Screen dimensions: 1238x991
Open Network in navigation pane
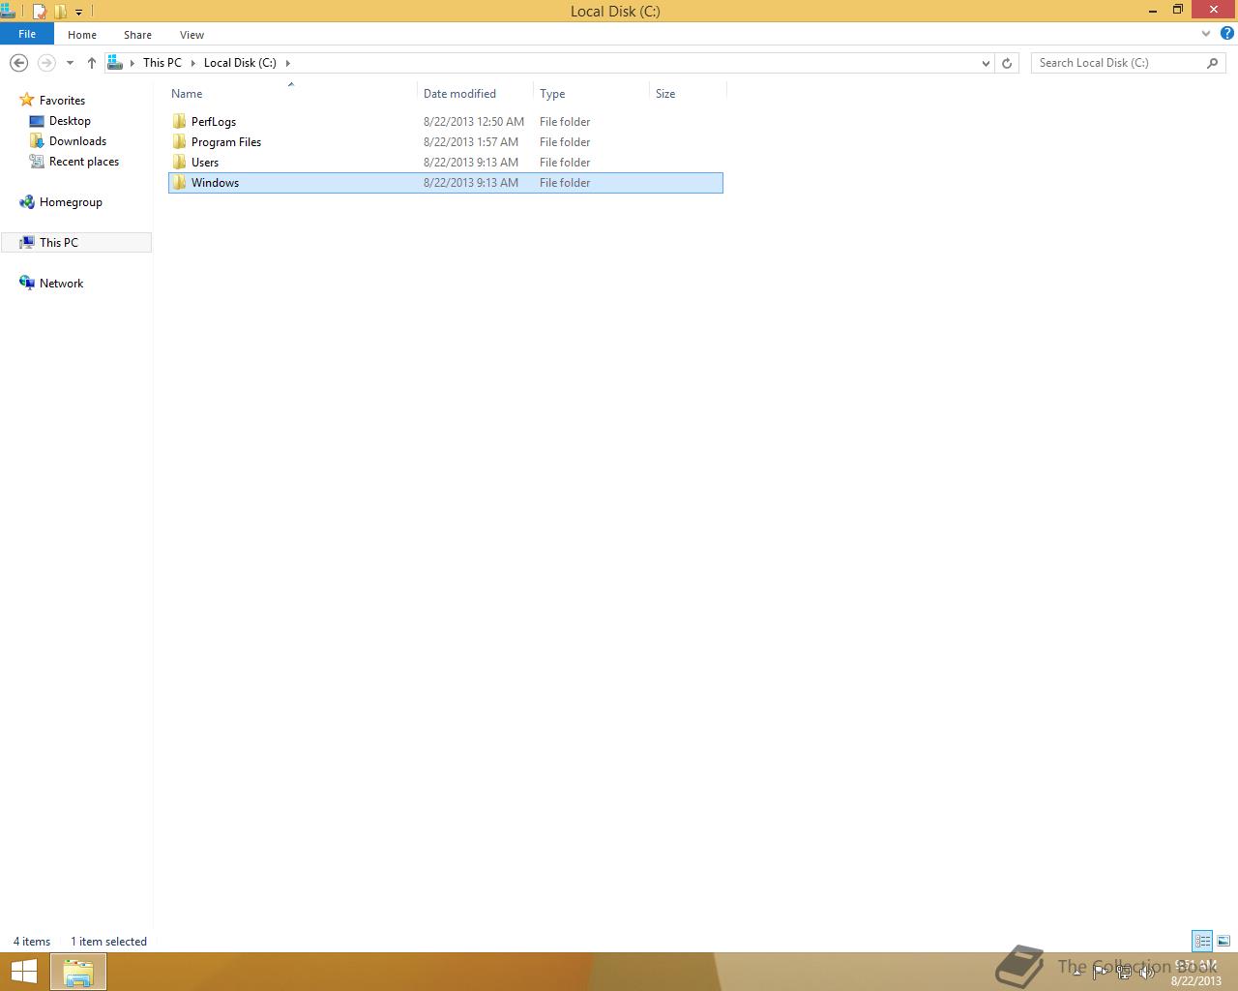pos(61,284)
